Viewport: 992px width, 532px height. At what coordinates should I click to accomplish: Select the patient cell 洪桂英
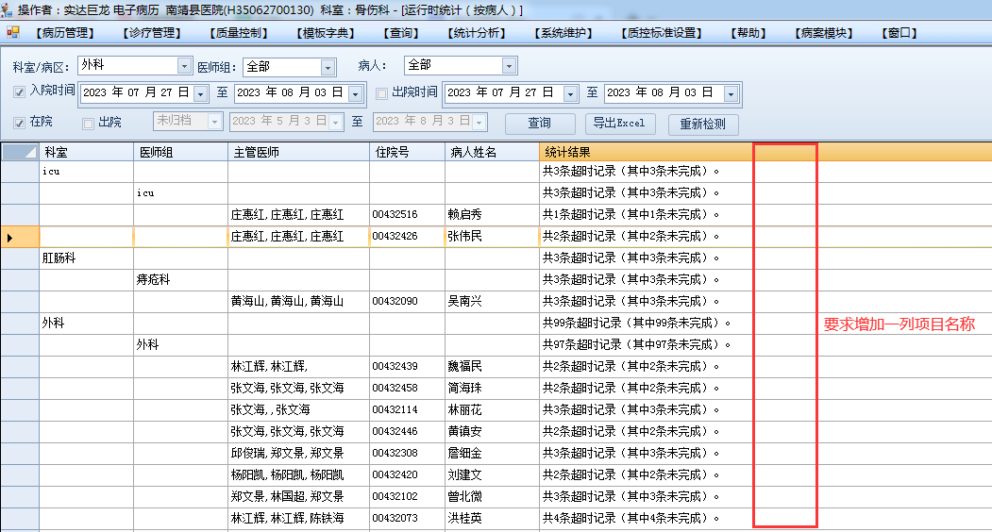point(492,518)
